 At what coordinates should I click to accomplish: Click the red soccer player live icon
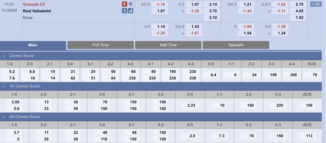click(x=124, y=4)
